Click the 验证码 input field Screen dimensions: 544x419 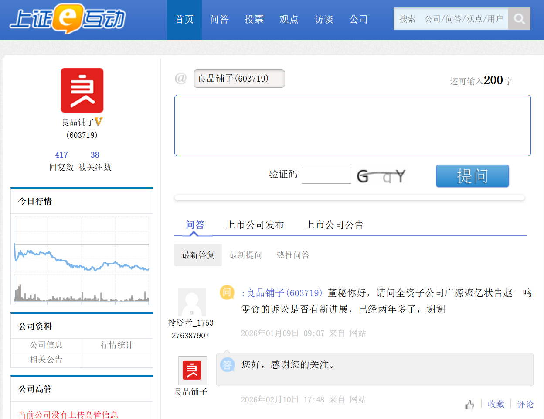coord(326,175)
